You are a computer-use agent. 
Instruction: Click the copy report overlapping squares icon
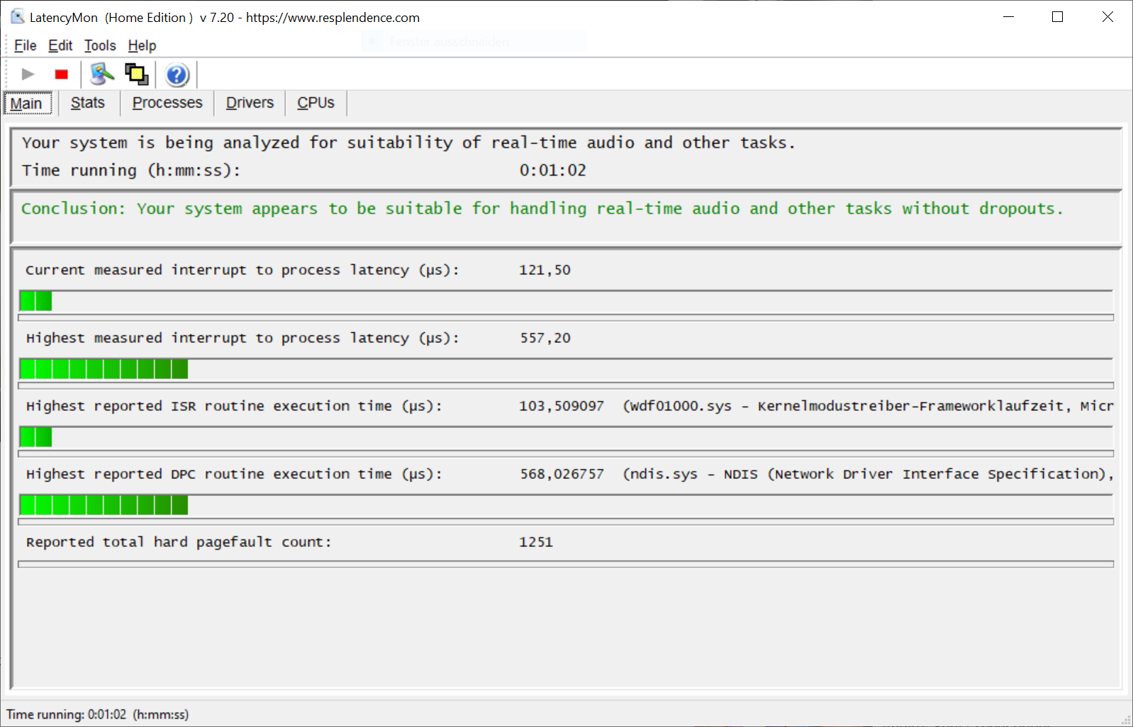pyautogui.click(x=136, y=74)
